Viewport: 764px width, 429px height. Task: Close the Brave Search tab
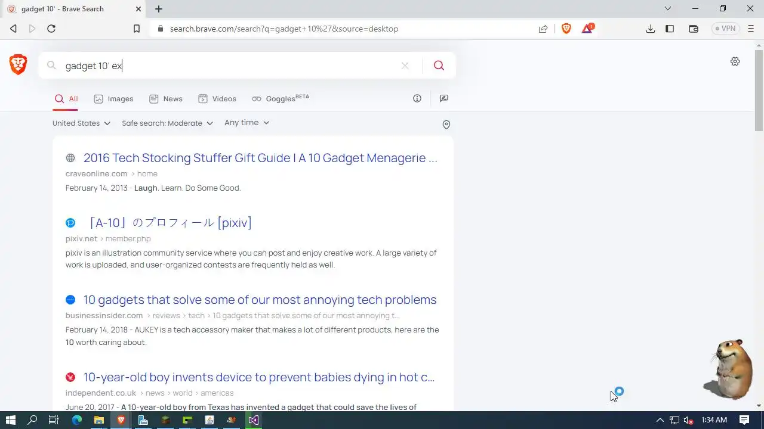138,9
